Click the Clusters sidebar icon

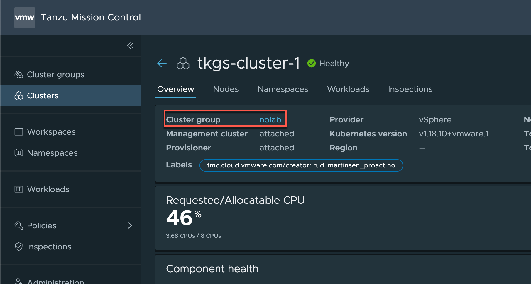(x=19, y=96)
